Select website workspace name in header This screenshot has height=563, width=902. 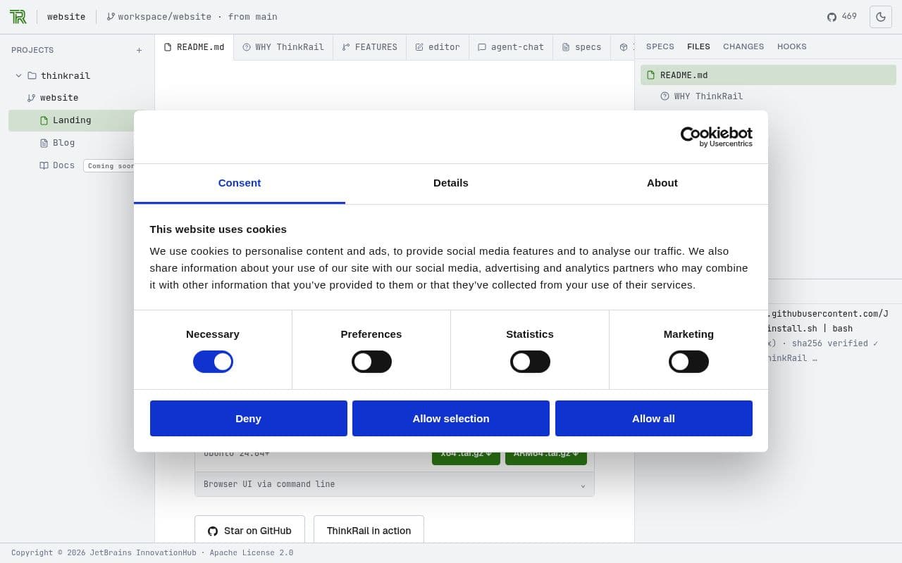click(x=66, y=16)
